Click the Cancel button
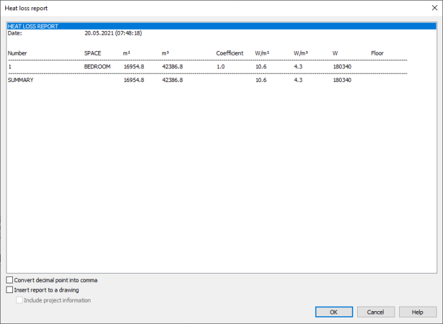Image resolution: width=443 pixels, height=324 pixels. (x=375, y=312)
